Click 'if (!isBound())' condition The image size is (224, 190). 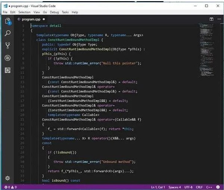click(62, 152)
